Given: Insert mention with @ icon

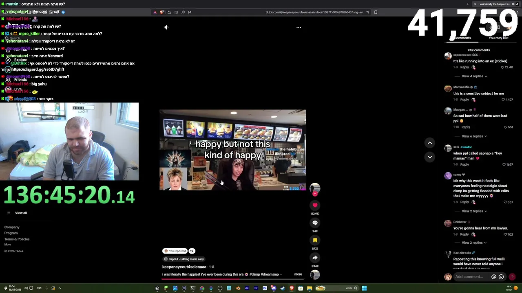Looking at the screenshot, I should 493,277.
